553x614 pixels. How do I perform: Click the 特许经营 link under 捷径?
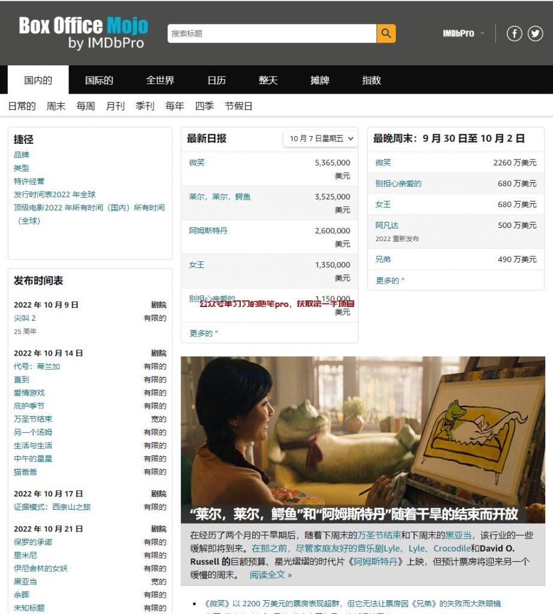29,181
